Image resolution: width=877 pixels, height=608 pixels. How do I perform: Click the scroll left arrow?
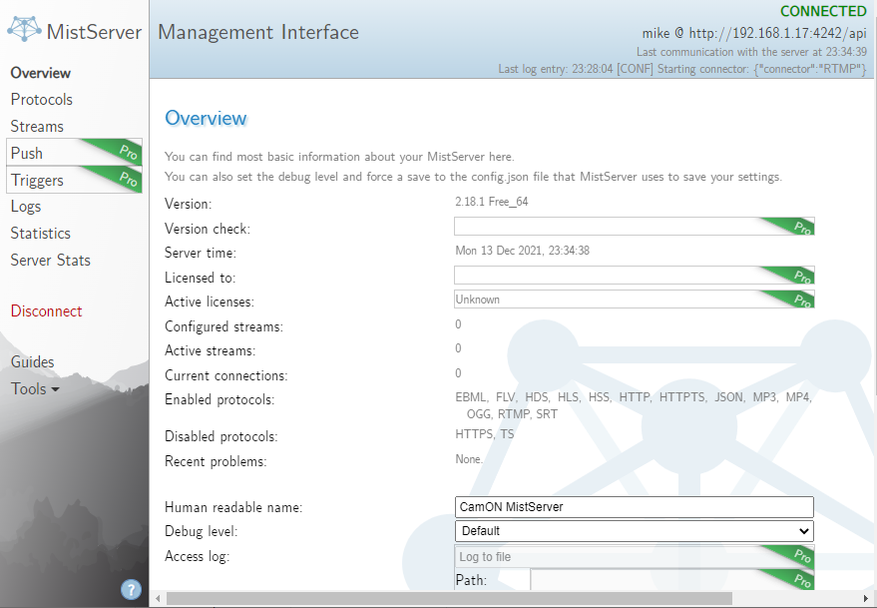(x=158, y=599)
